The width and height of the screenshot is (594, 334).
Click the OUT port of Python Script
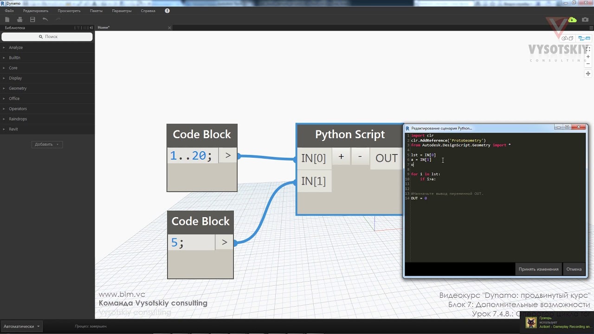pos(387,158)
